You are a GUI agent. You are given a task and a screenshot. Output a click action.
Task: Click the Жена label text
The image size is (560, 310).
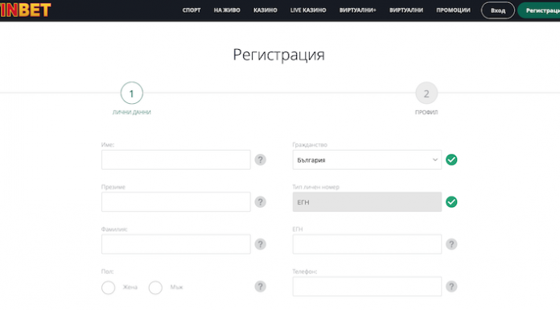coord(130,287)
